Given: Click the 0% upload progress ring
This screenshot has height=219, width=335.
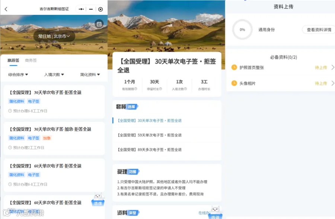Looking at the screenshot, I should pos(242,29).
